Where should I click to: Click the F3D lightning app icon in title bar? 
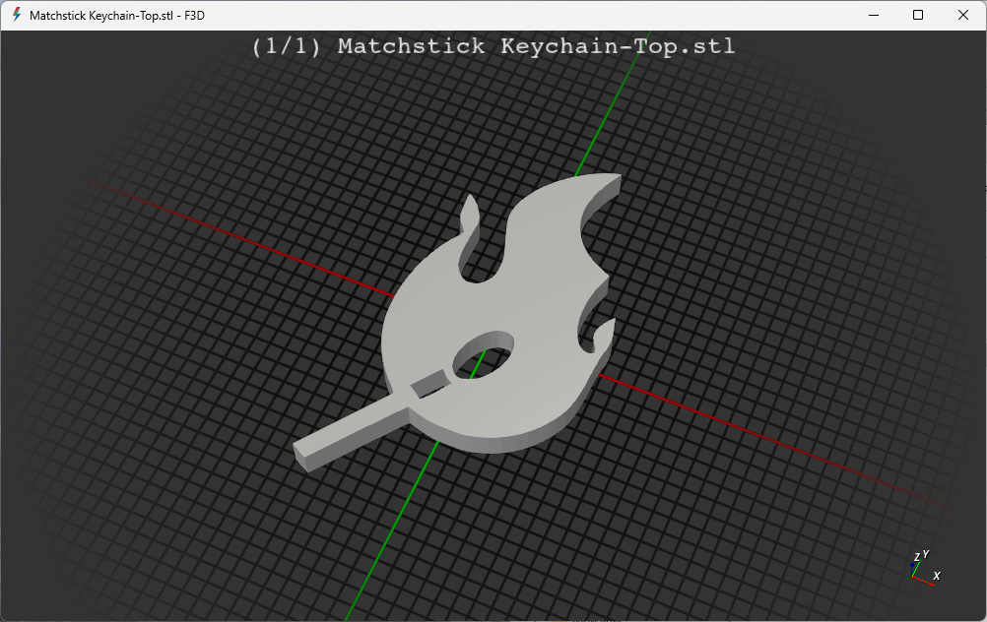[17, 15]
